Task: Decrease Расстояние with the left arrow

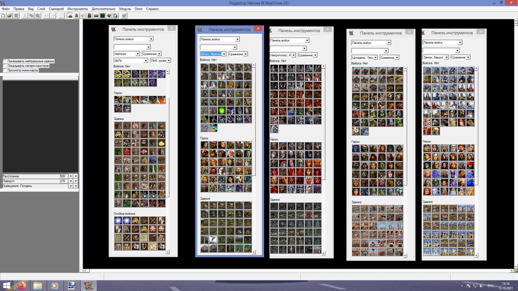Action: click(71, 176)
